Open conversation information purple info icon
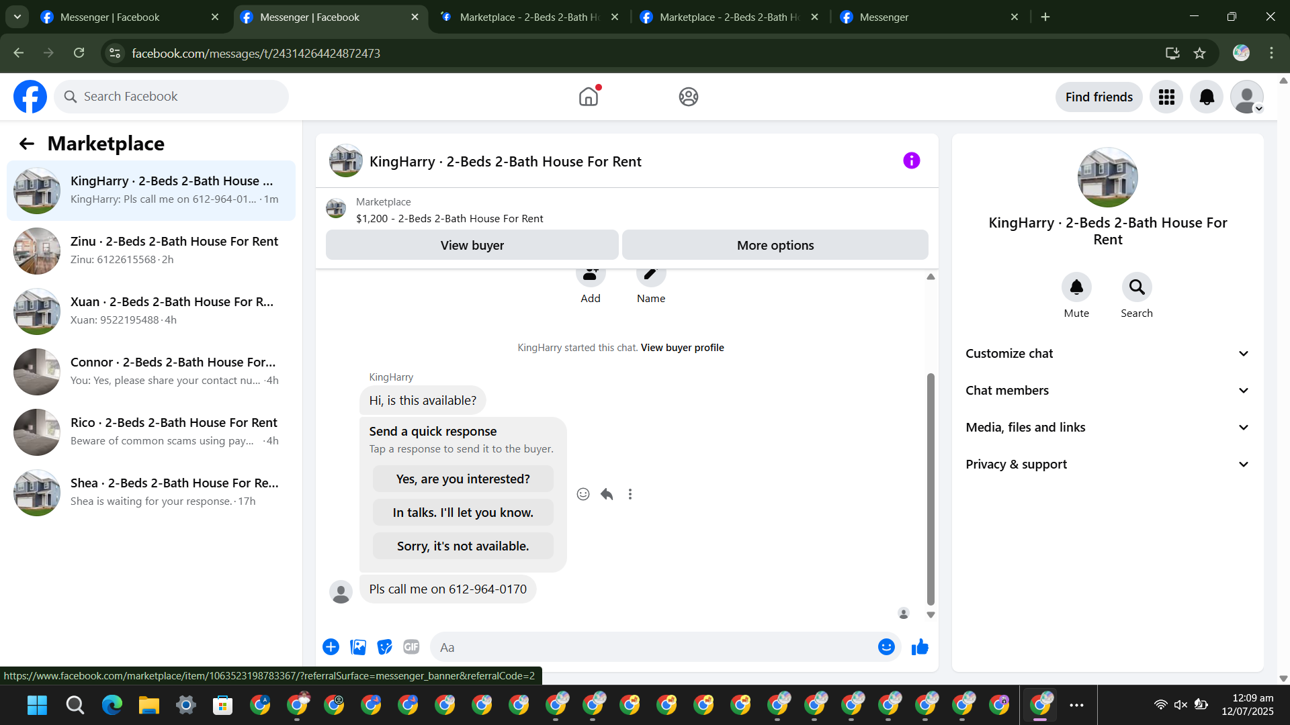Screen dimensions: 1290x725 point(912,160)
